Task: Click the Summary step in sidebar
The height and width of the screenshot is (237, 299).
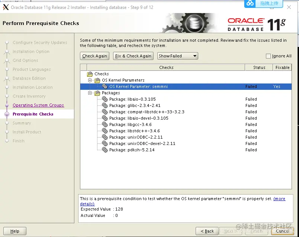Action: 22,123
